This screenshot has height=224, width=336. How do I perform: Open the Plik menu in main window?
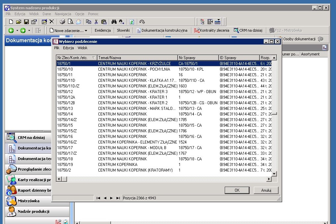(x=8, y=14)
